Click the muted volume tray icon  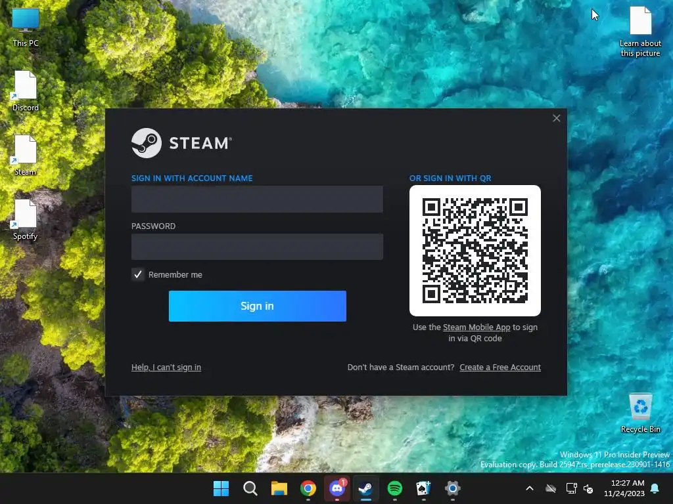tap(588, 488)
